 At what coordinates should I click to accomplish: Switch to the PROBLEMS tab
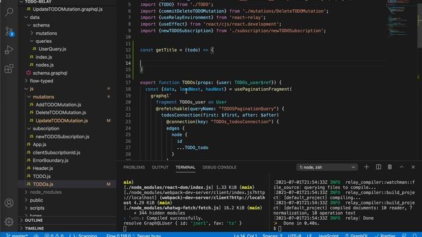[134, 167]
